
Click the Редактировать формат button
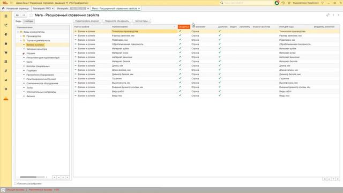(87, 21)
